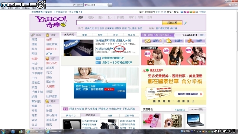The height and width of the screenshot is (134, 238).
Task: Click the 登出 link
Action: [x=202, y=35]
